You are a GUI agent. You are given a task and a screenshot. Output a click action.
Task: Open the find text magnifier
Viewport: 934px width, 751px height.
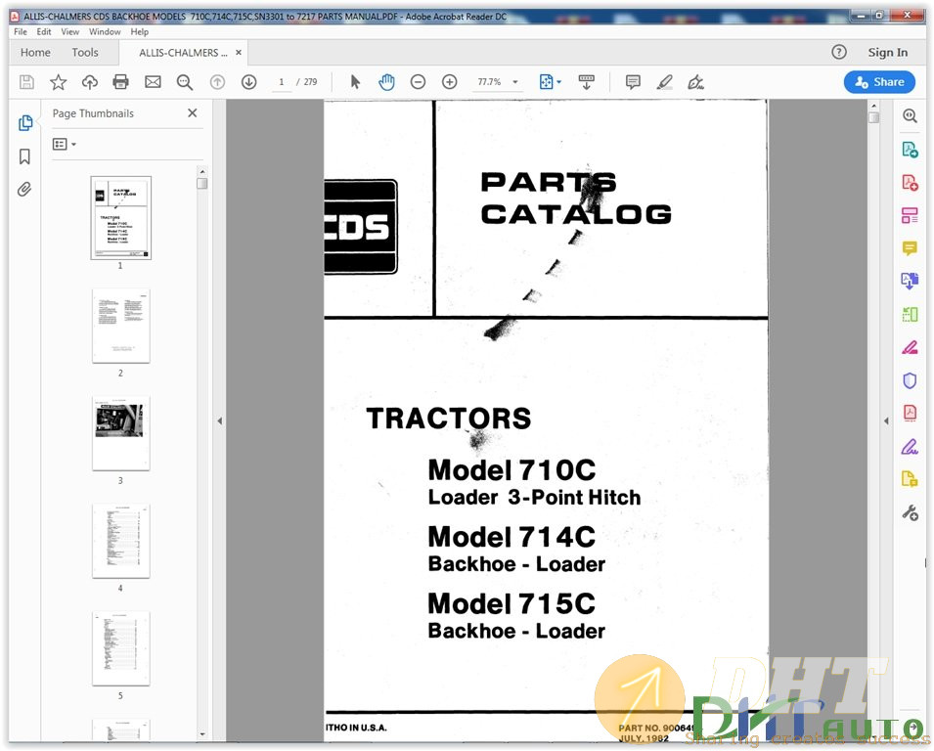(x=185, y=82)
